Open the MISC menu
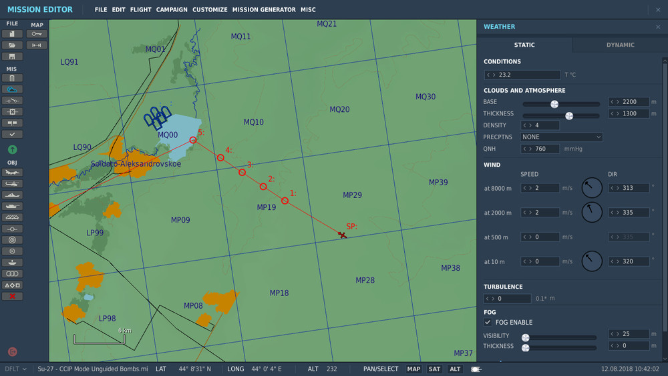 point(308,9)
